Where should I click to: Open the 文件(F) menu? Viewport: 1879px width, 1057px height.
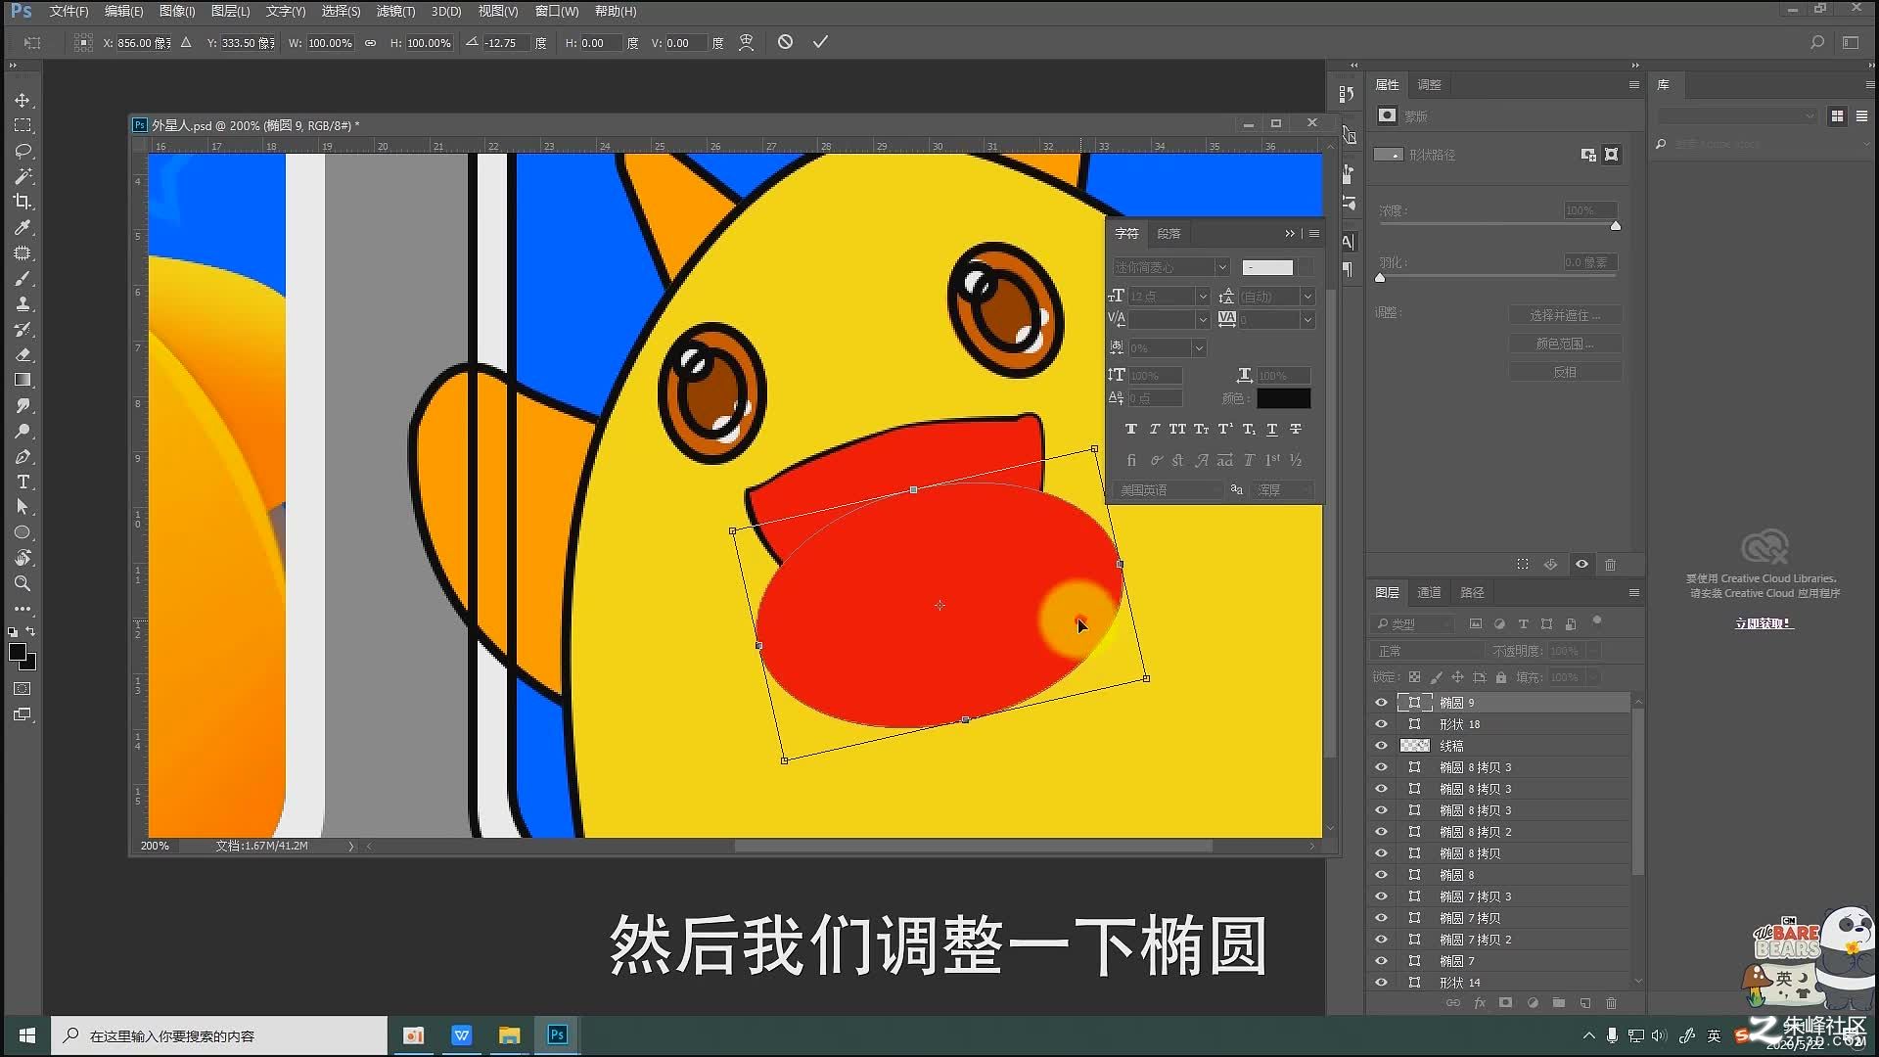(x=69, y=11)
